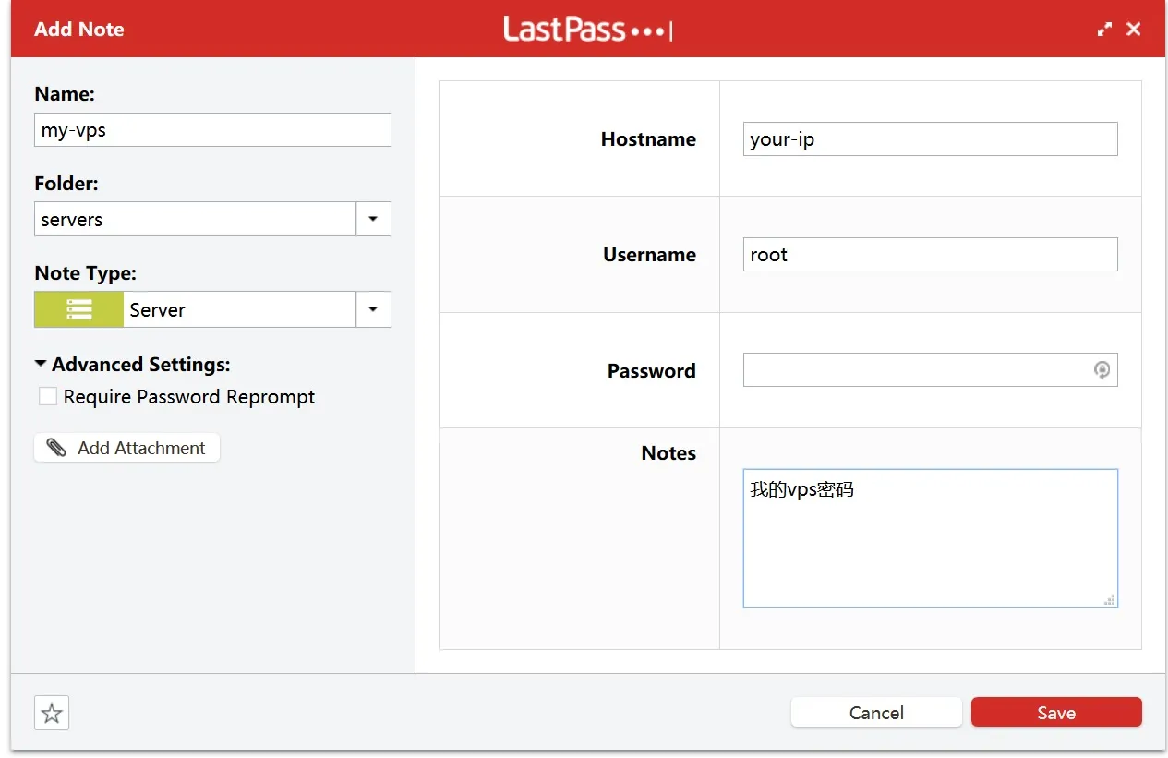1168x758 pixels.
Task: Click the Add Attachment button
Action: [x=127, y=448]
